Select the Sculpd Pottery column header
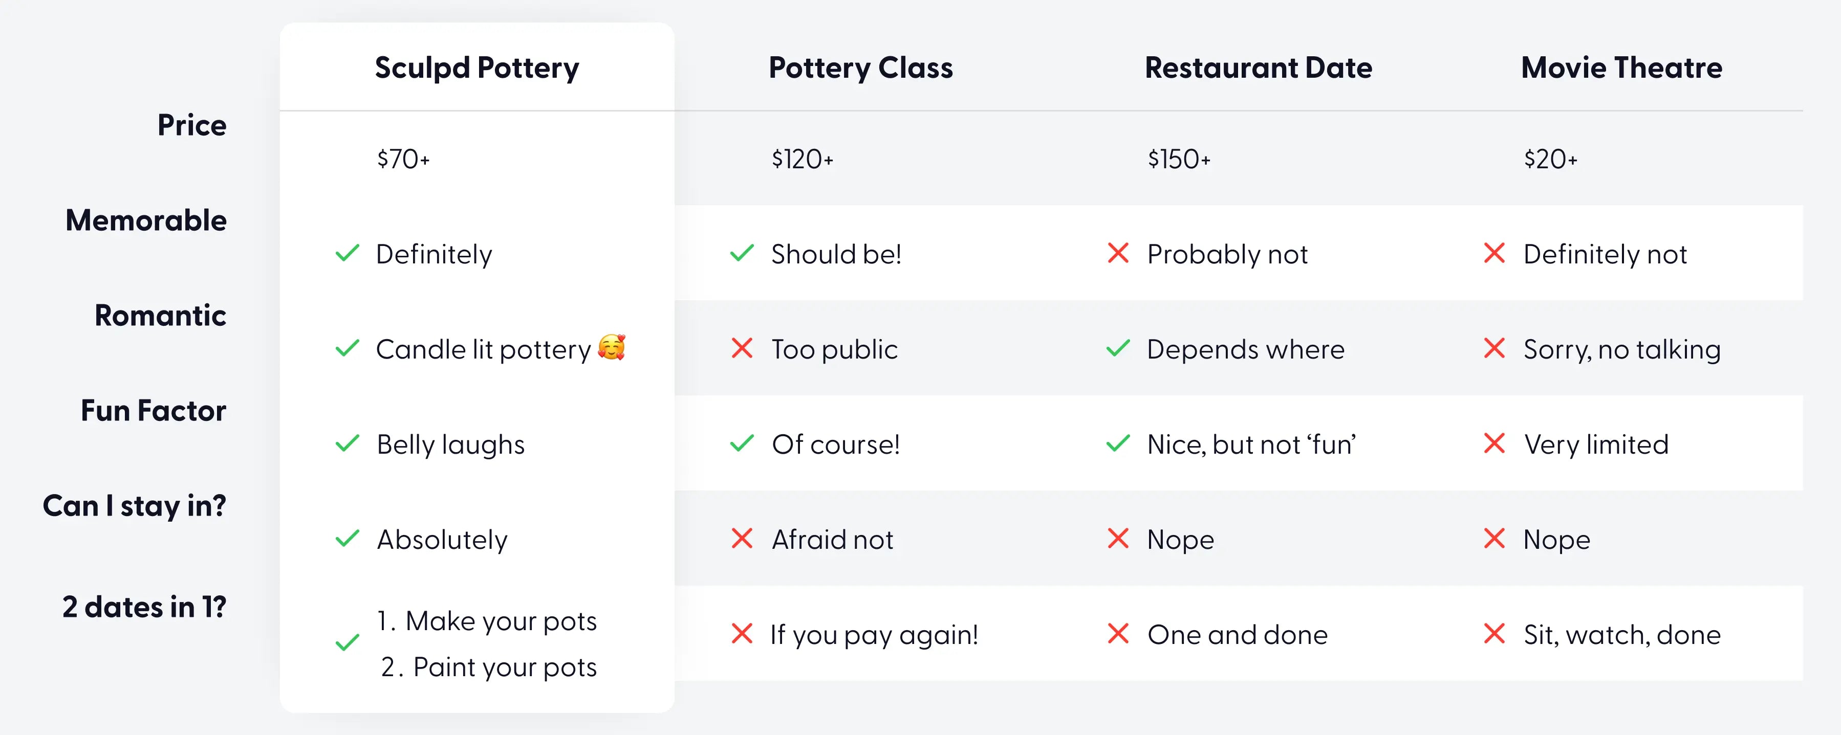 [x=477, y=68]
